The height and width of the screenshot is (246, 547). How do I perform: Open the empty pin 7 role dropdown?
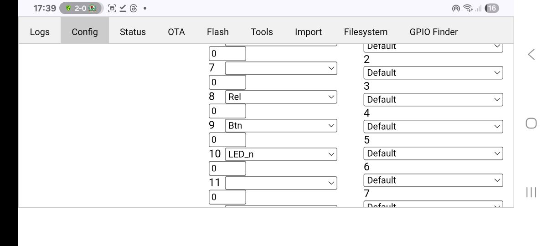281,68
